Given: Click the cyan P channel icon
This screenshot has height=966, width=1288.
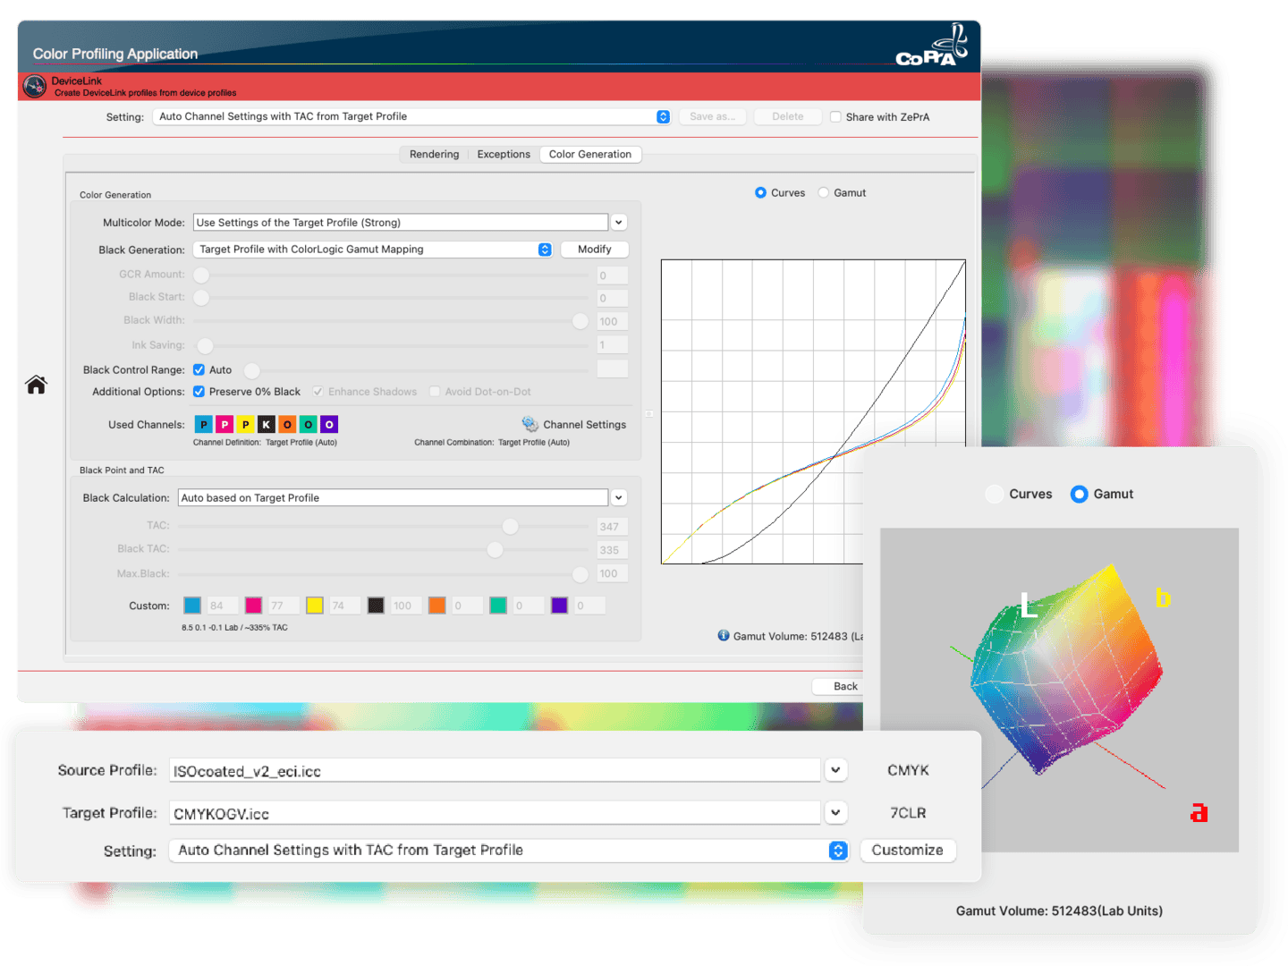Looking at the screenshot, I should pyautogui.click(x=204, y=424).
